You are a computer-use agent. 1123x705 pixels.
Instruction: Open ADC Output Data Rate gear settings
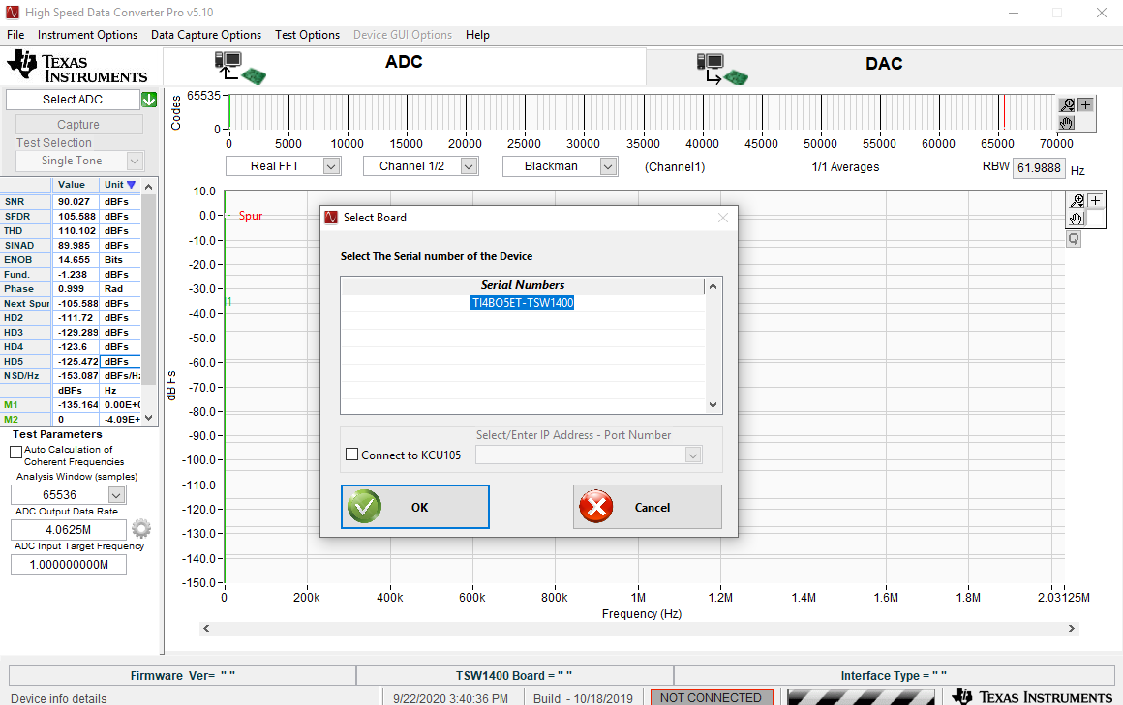[x=141, y=528]
